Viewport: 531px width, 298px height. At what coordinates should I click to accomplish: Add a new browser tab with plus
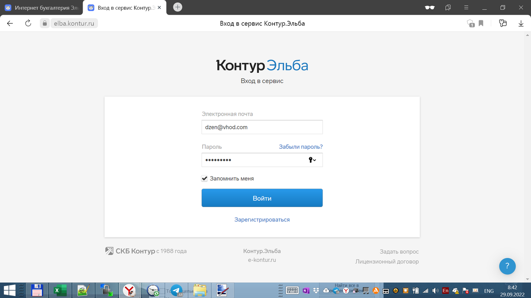[x=177, y=7]
